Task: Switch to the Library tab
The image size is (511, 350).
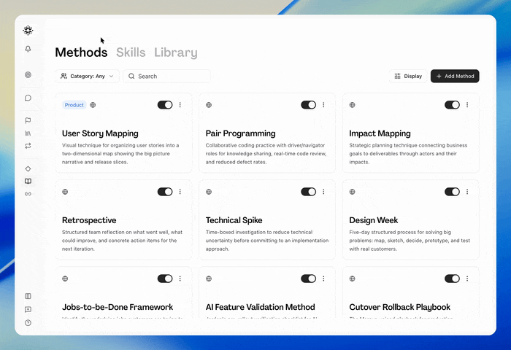Action: pos(176,52)
